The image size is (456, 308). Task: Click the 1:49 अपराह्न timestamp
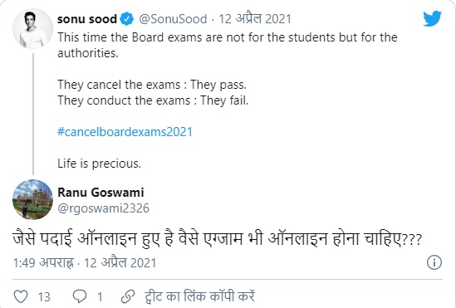44,262
